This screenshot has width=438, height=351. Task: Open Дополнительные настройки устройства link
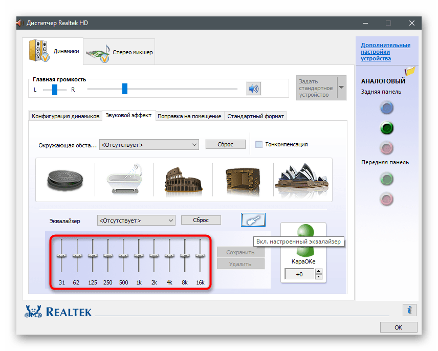tap(385, 52)
